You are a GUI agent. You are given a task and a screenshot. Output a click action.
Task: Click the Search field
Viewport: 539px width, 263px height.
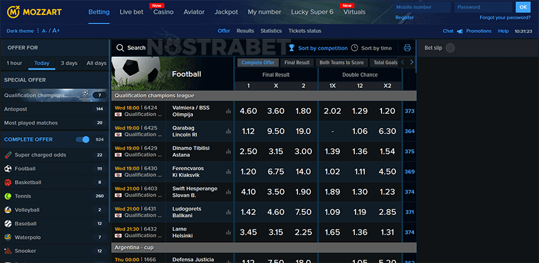[x=137, y=48]
